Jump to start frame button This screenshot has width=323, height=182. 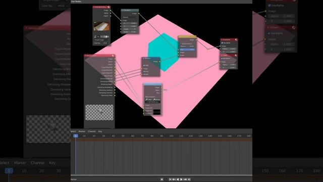click(170, 179)
